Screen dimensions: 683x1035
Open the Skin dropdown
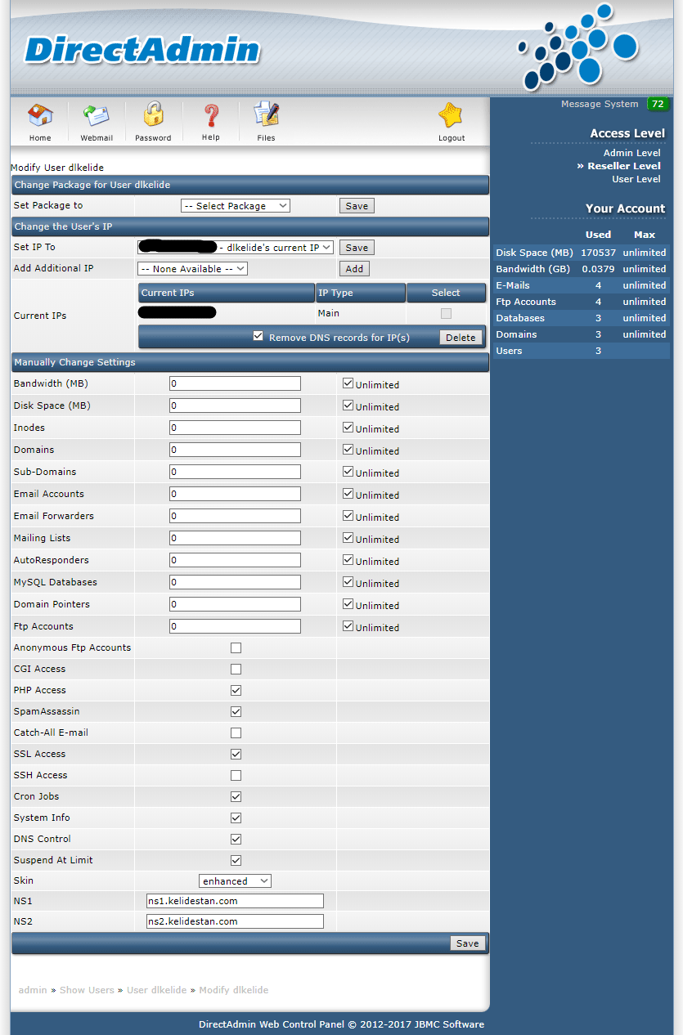click(x=236, y=881)
